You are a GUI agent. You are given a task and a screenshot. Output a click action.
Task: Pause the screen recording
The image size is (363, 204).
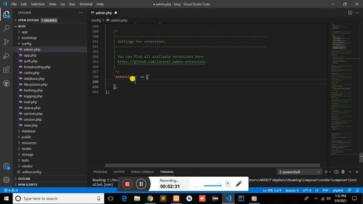coord(141,184)
